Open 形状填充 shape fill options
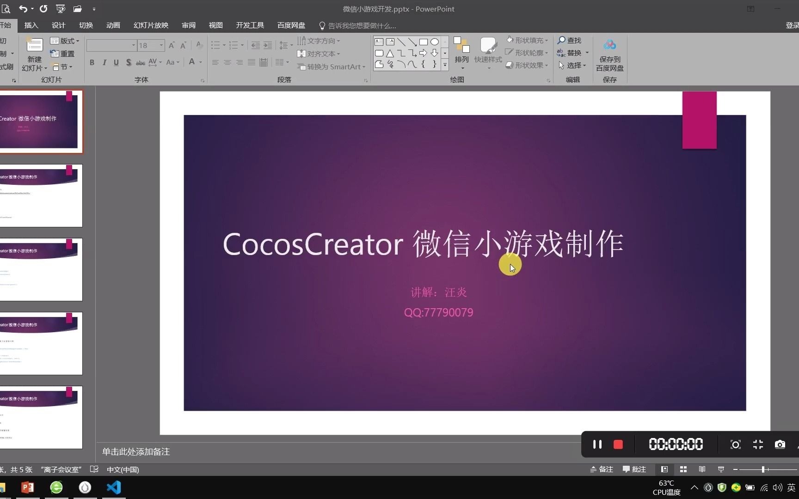The width and height of the screenshot is (799, 499). coord(527,40)
